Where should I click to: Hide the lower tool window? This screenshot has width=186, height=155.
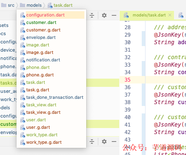114,142
